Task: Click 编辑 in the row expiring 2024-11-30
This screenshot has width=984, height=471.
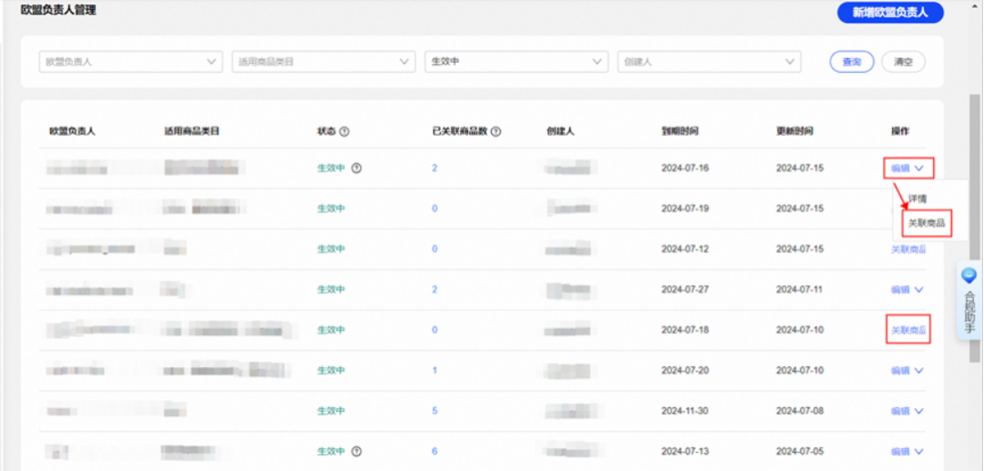Action: click(900, 412)
